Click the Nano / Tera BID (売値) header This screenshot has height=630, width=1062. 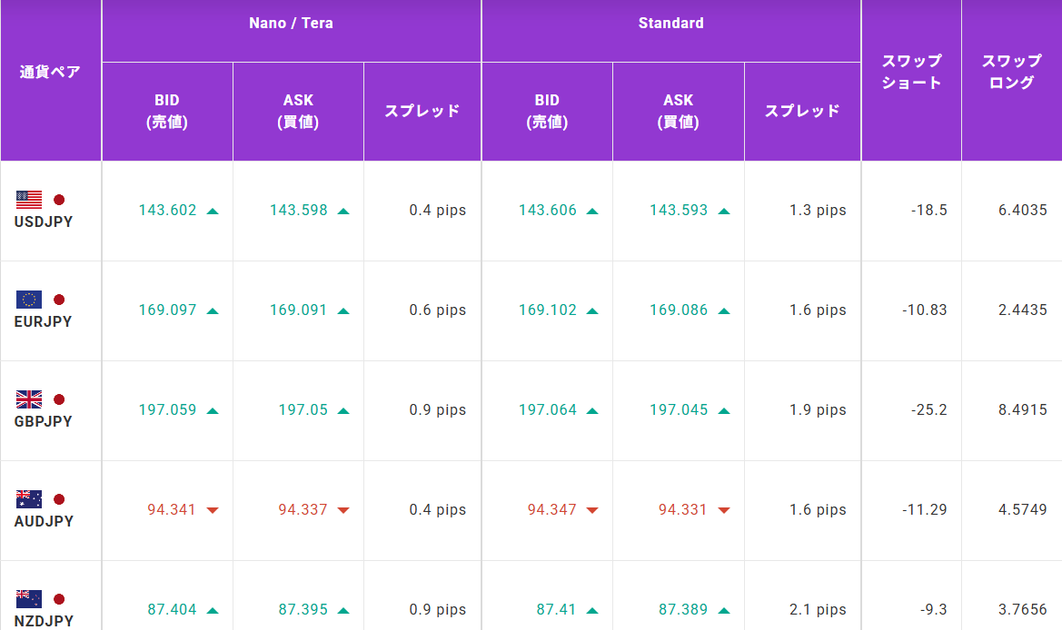pos(167,111)
